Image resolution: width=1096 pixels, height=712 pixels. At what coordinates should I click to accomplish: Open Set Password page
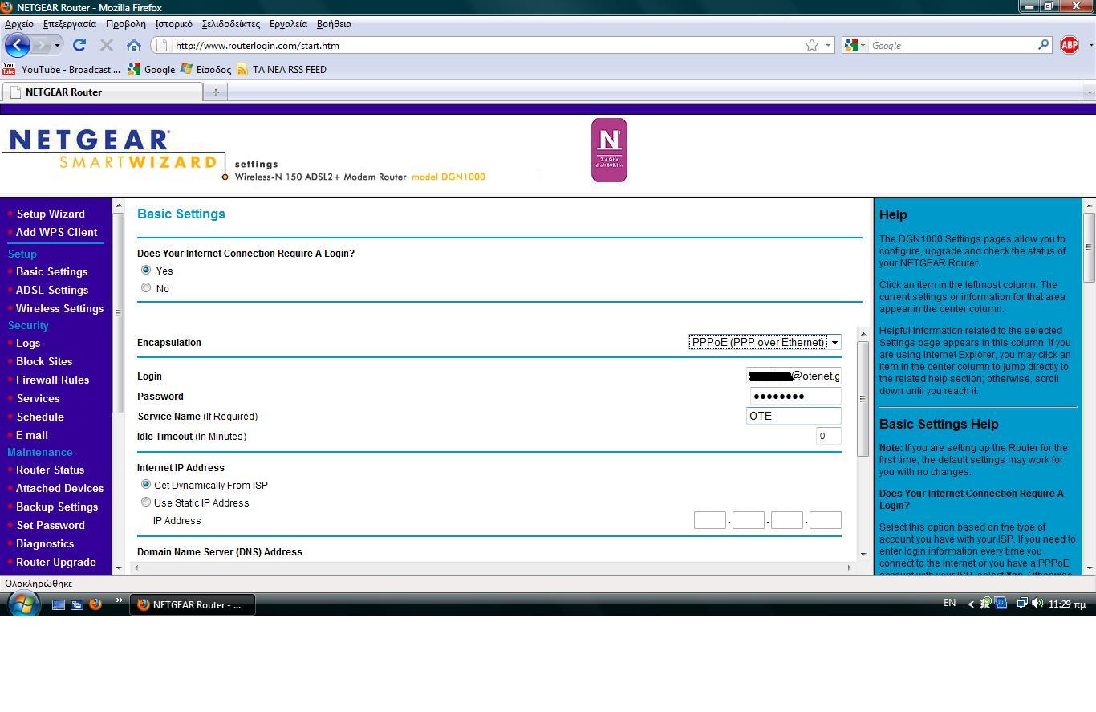click(51, 525)
